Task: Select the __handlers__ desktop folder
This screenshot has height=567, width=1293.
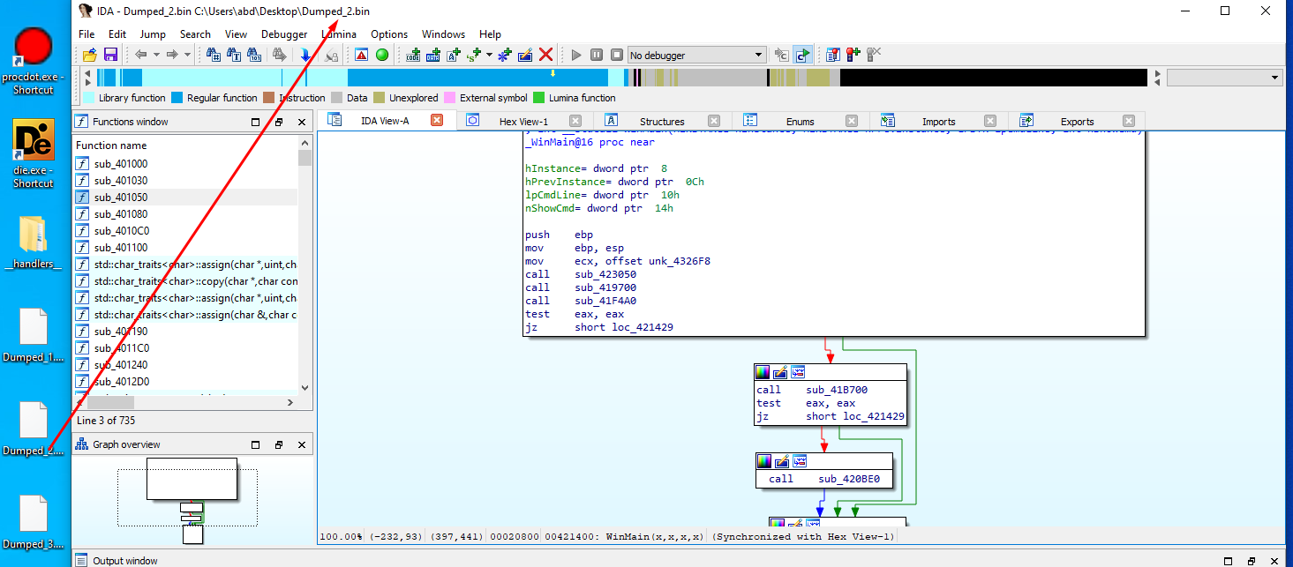Action: (34, 242)
